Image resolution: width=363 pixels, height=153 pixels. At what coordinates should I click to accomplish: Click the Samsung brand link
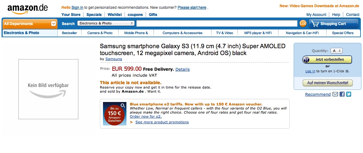click(x=114, y=59)
